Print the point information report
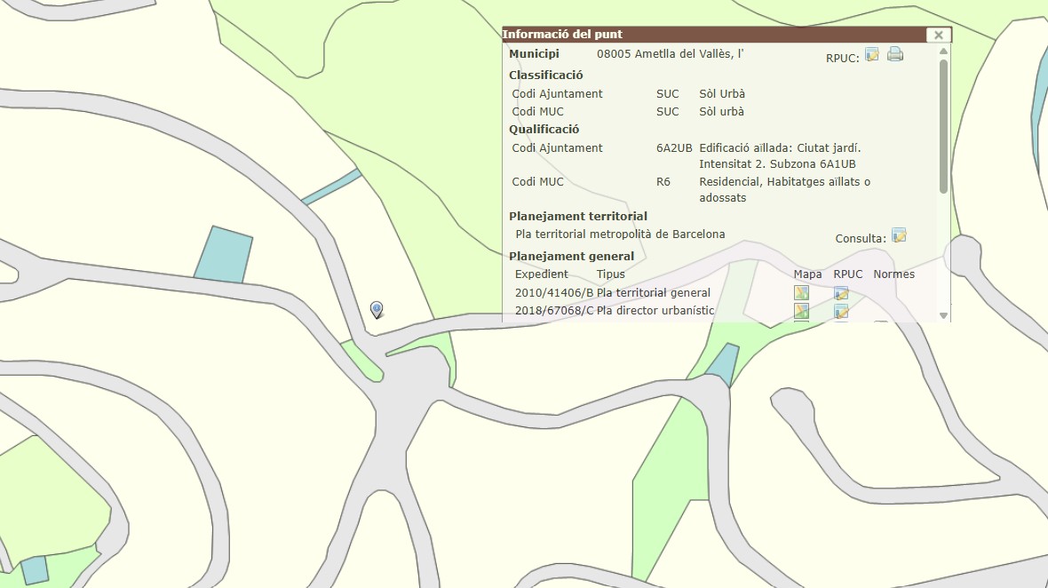 coord(895,55)
